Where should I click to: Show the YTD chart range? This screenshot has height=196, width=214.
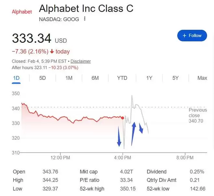122,78
